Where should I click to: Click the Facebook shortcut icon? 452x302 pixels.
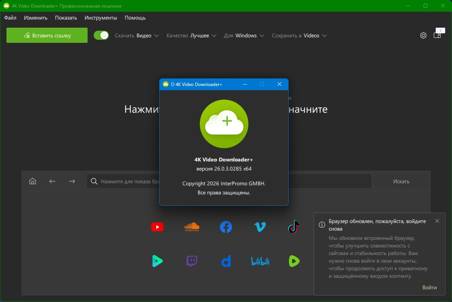(226, 227)
